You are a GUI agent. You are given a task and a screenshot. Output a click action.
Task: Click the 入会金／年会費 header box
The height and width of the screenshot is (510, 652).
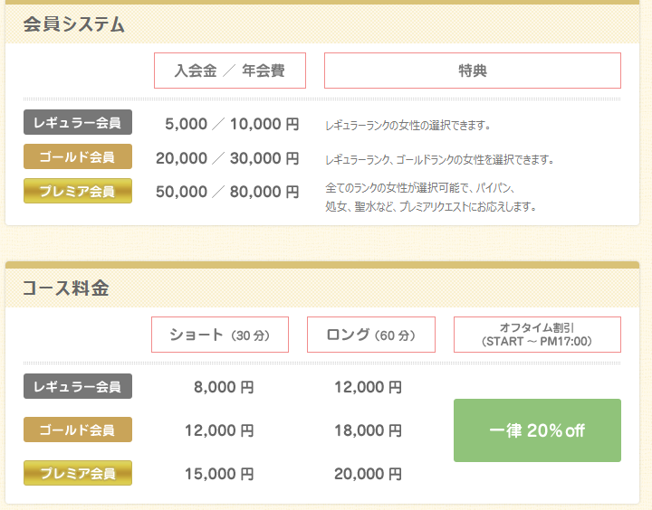[230, 71]
